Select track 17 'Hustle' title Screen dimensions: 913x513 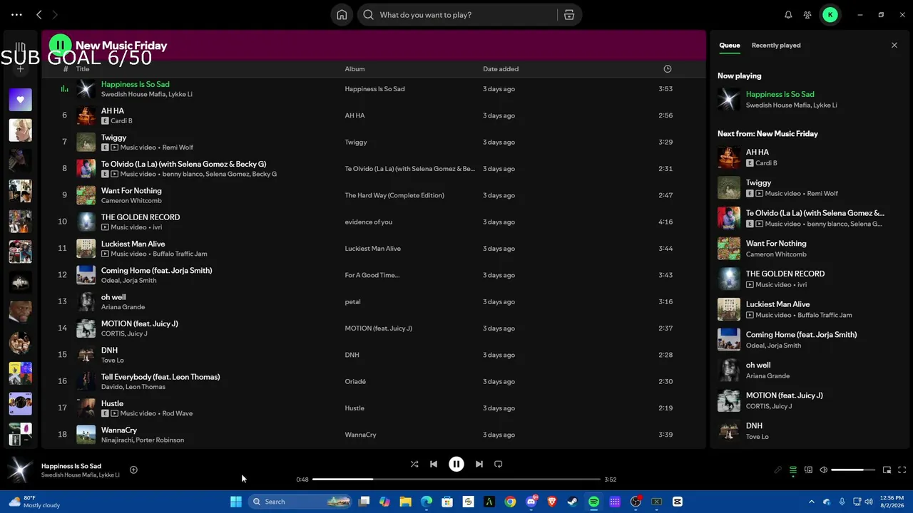tap(112, 404)
